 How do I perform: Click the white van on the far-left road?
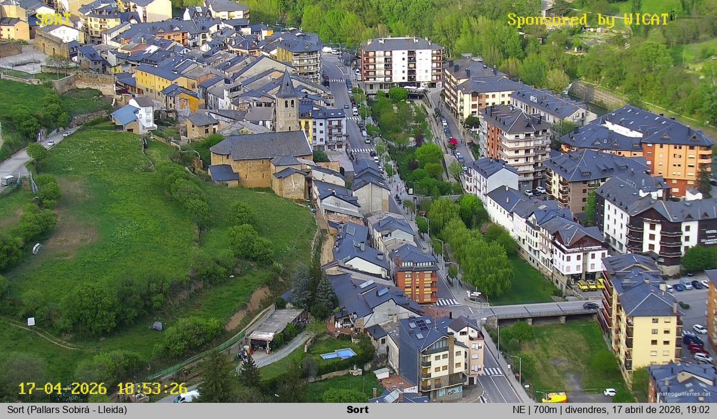point(8,180)
